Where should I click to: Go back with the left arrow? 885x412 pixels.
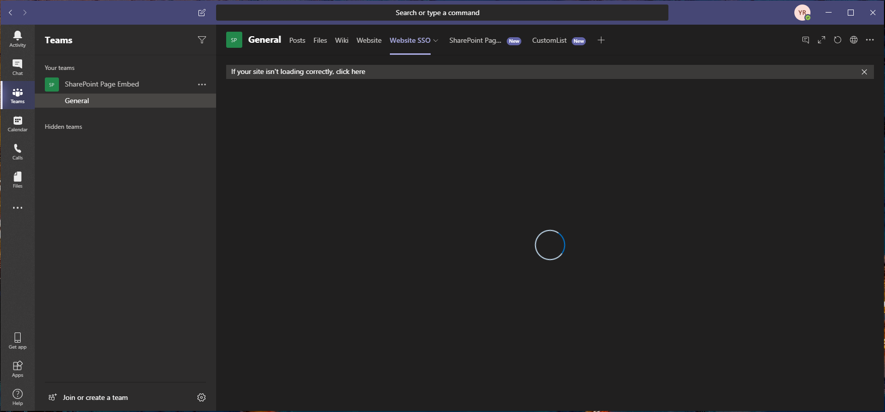(11, 13)
